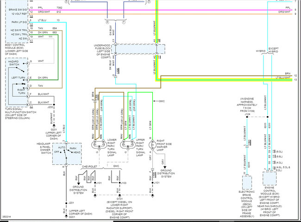This screenshot has height=222, width=301.
Task: Click the '(4.8L, 5.3L & 6.2L)' engine label
Action: point(283,169)
